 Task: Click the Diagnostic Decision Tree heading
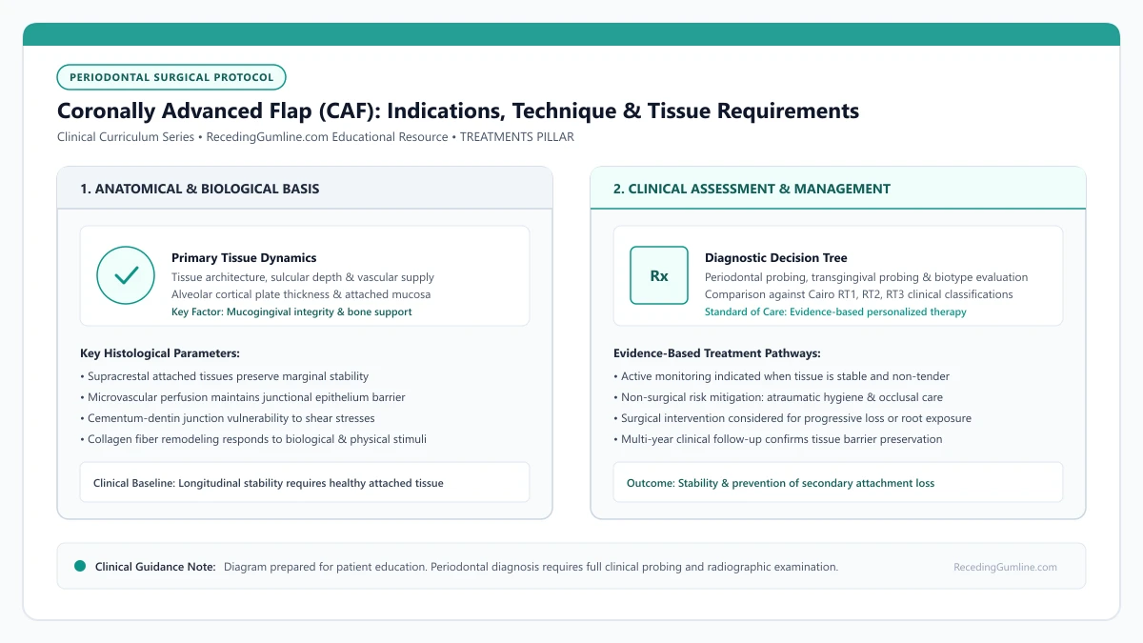coord(775,258)
